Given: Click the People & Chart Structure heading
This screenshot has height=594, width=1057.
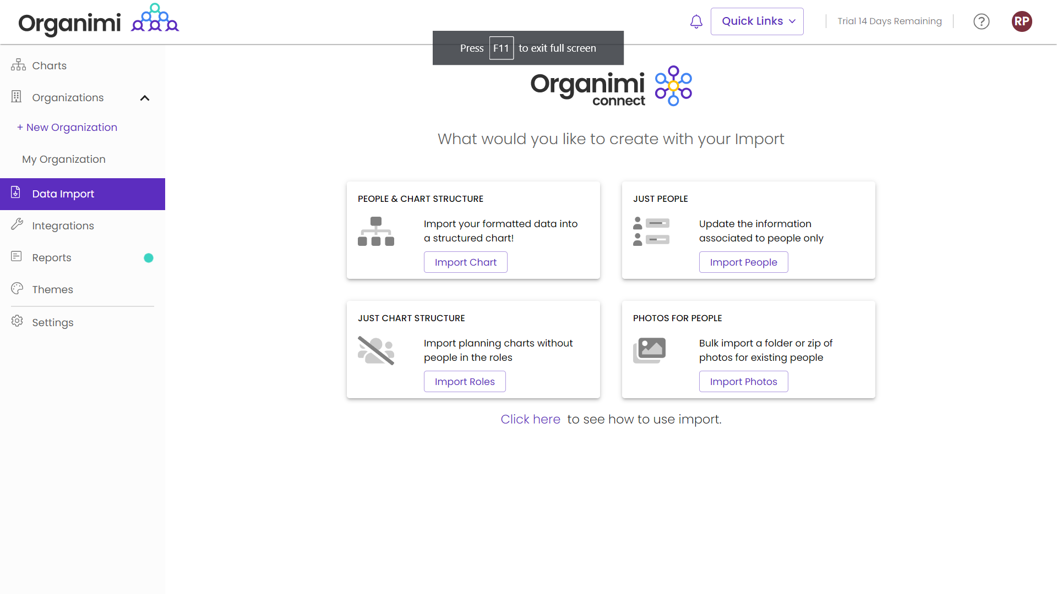Looking at the screenshot, I should 421,199.
